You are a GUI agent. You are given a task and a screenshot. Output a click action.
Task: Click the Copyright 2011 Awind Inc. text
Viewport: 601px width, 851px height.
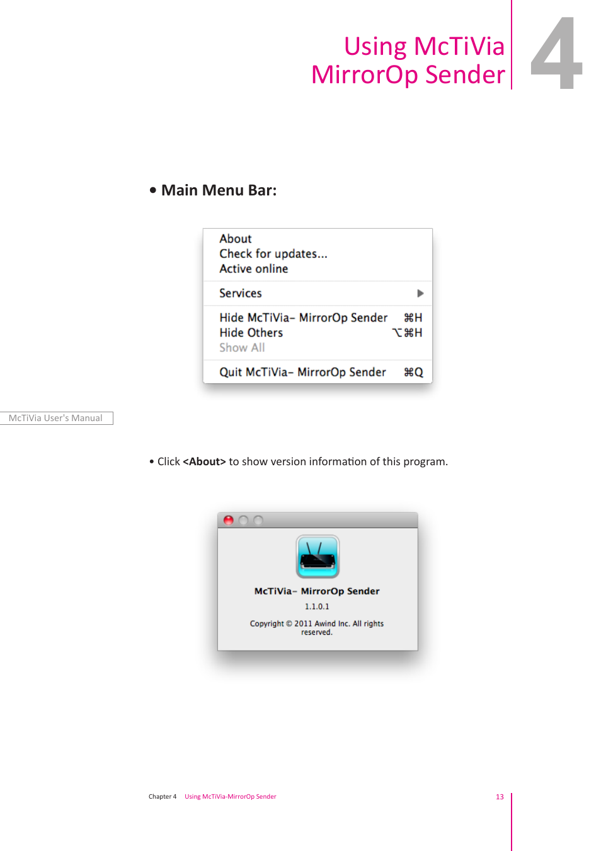coord(317,628)
